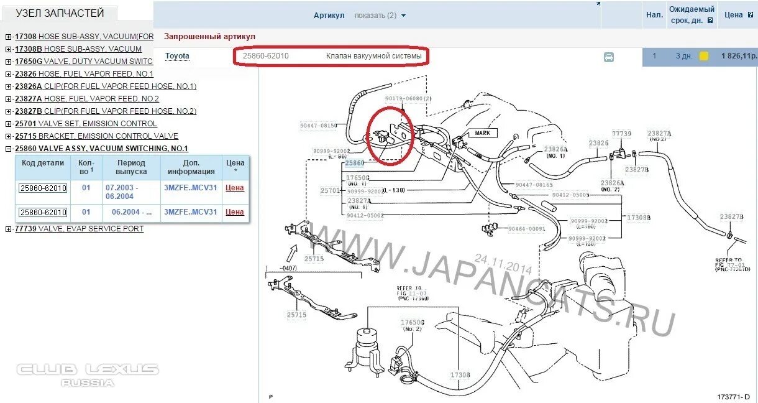Click the car applicability icon in Toyota row
This screenshot has height=403, width=758.
[608, 57]
